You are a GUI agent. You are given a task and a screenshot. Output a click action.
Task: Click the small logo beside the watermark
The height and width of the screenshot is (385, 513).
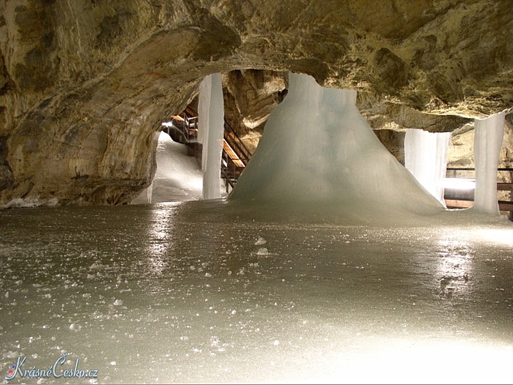coord(12,370)
